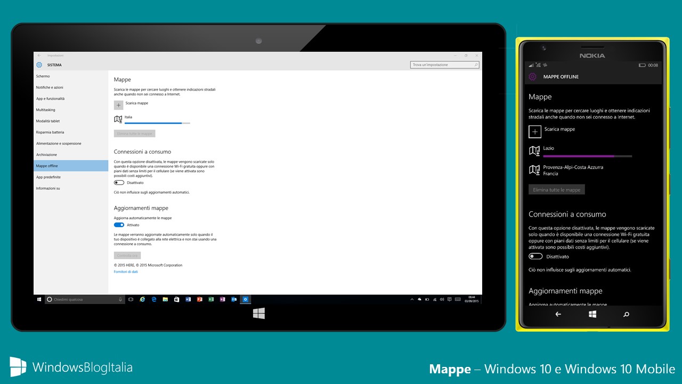This screenshot has width=682, height=384.
Task: Click the SISTEMA gear icon on the tablet
Action: pos(39,65)
